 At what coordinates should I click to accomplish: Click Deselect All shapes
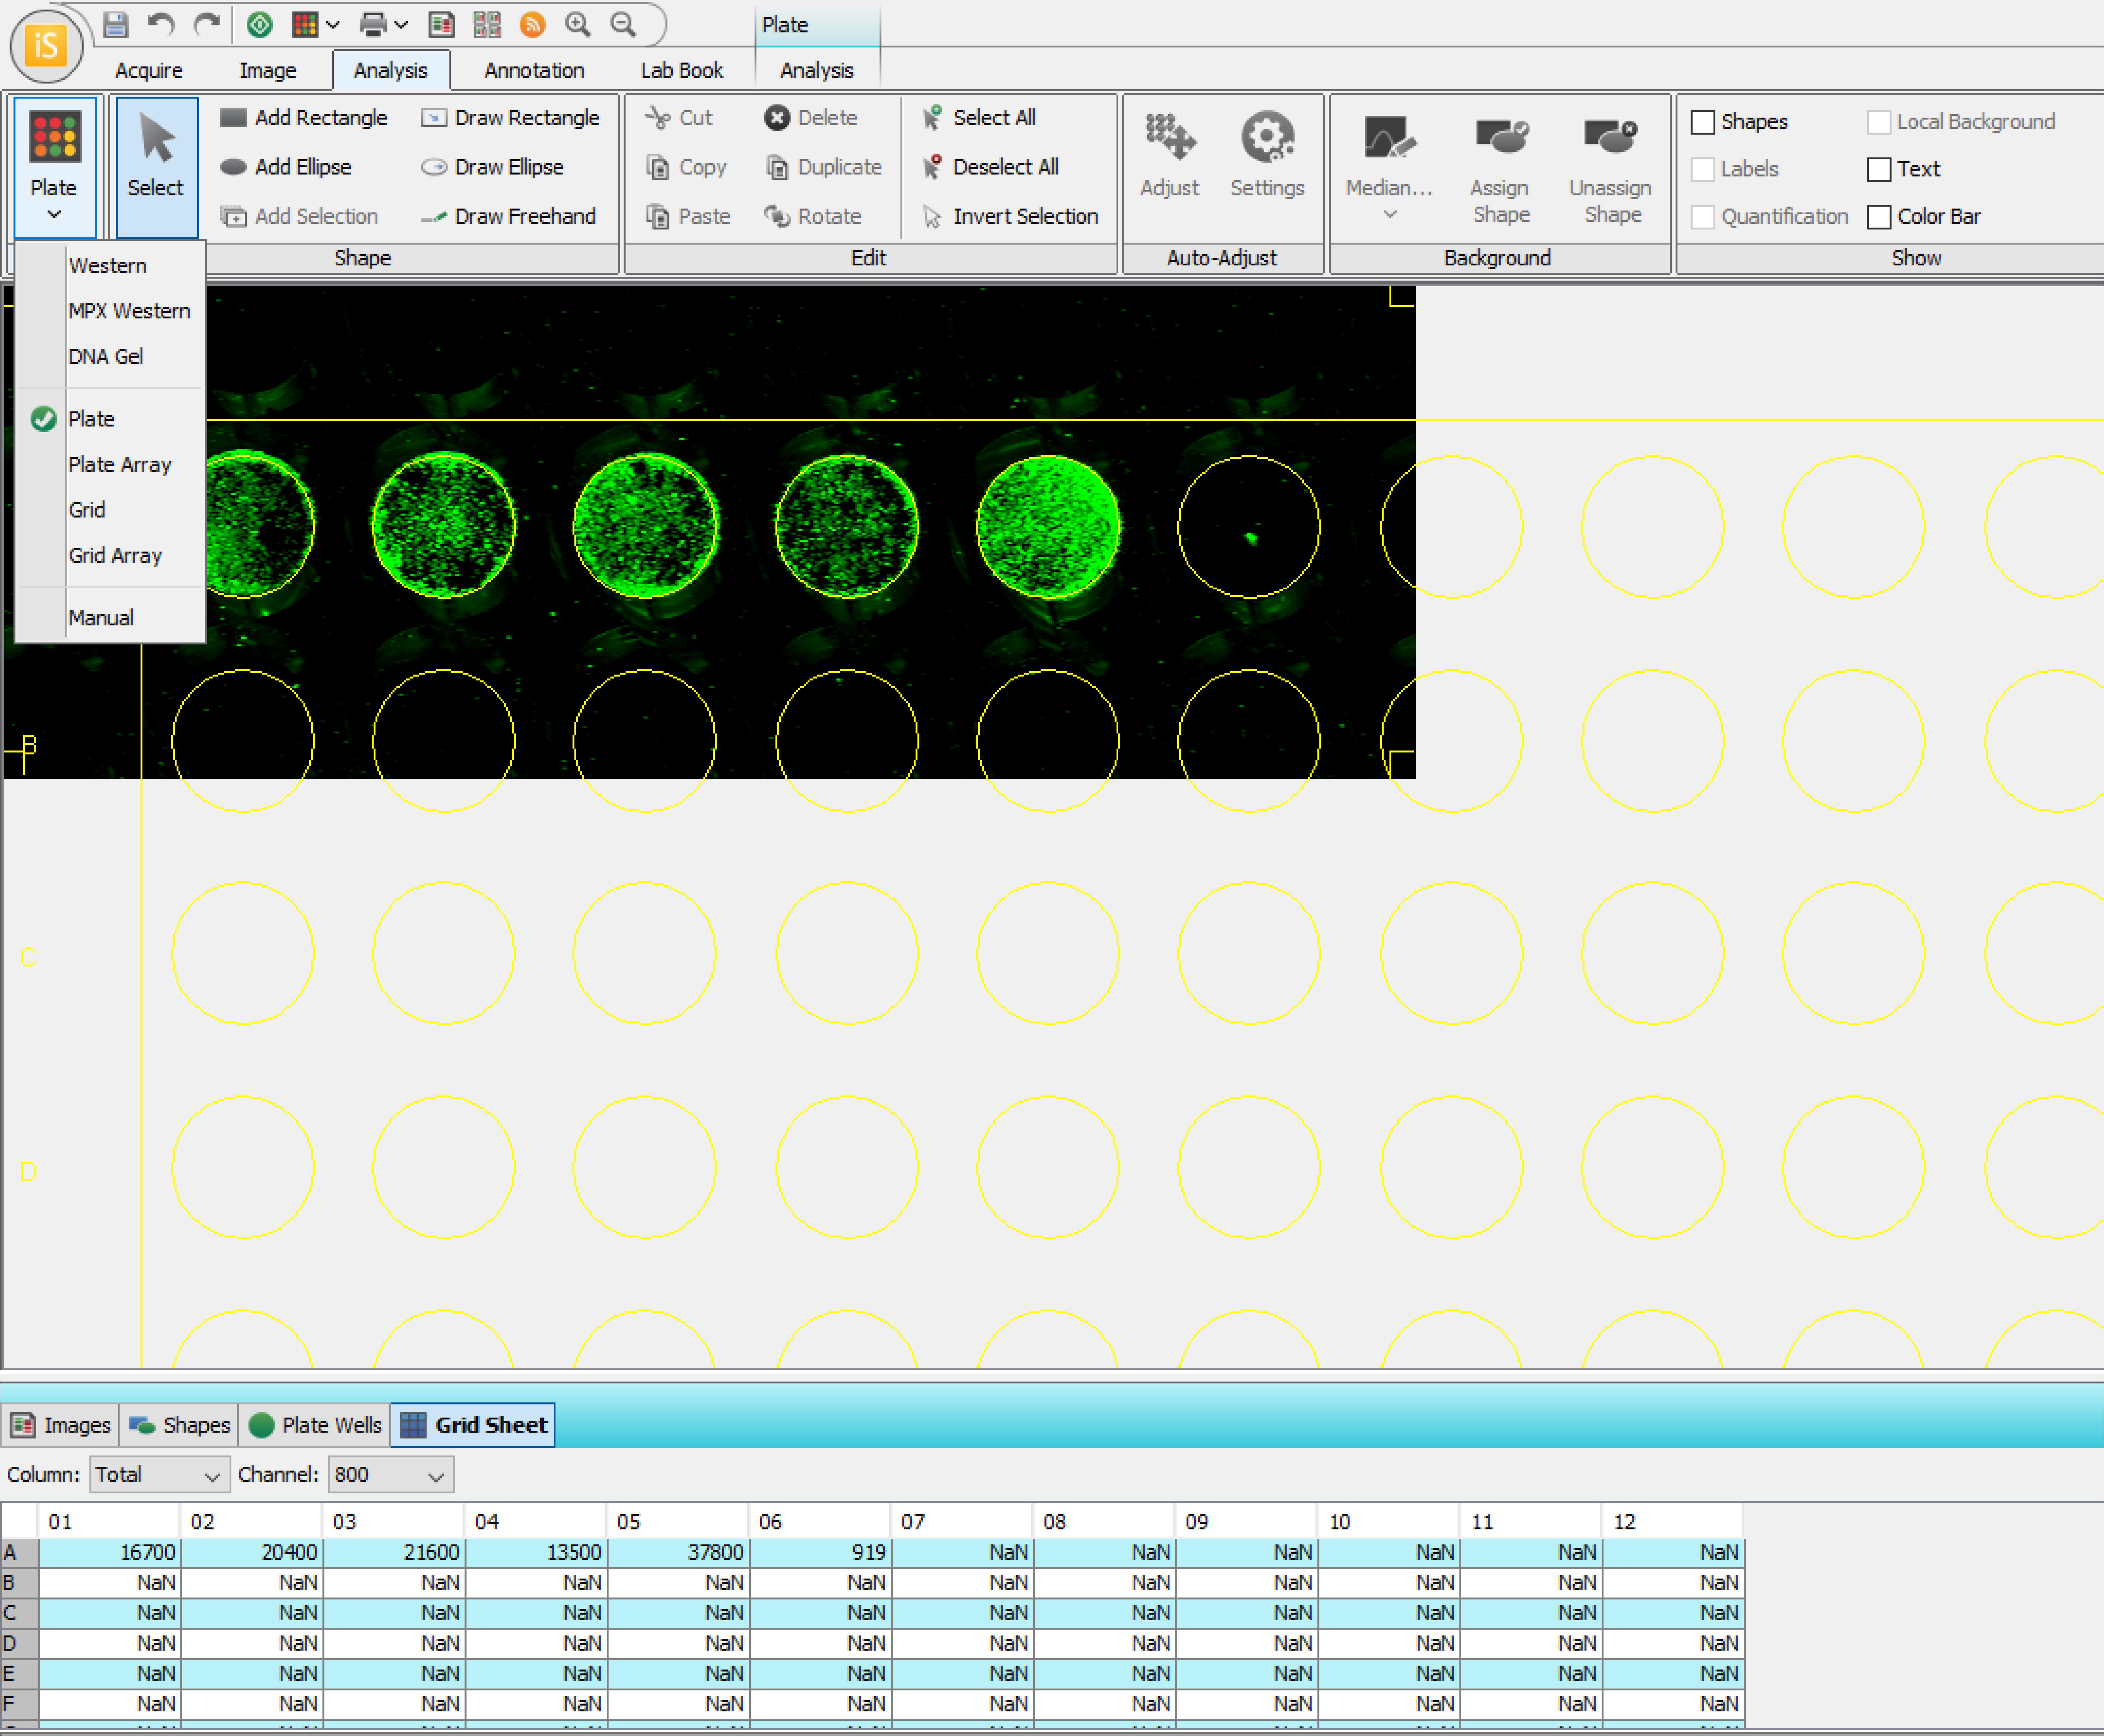(x=990, y=167)
